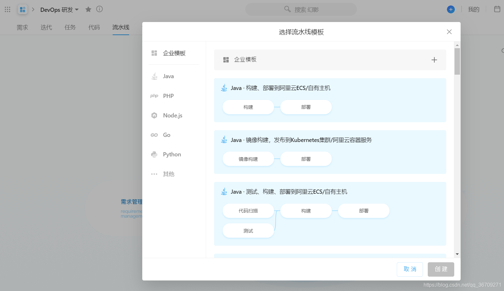Click the 其他 ellipsis icon
This screenshot has width=504, height=291.
tap(154, 174)
